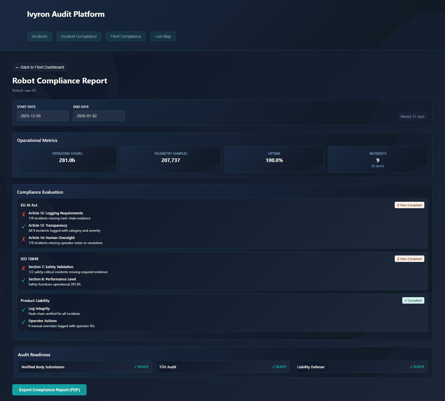The width and height of the screenshot is (445, 401).
Task: Click Section 8: Performance Level heading
Action: click(x=52, y=279)
